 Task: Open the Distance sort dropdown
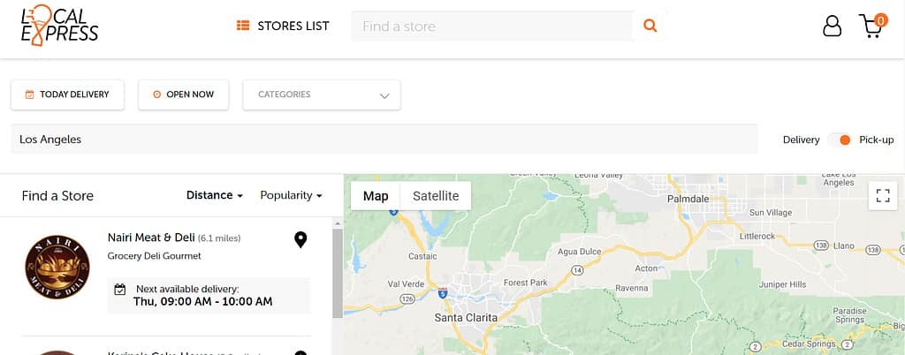point(214,195)
